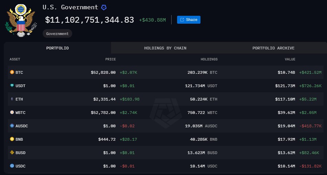The height and width of the screenshot is (175, 327).
Task: Click the USDT Tether icon
Action: [12, 86]
